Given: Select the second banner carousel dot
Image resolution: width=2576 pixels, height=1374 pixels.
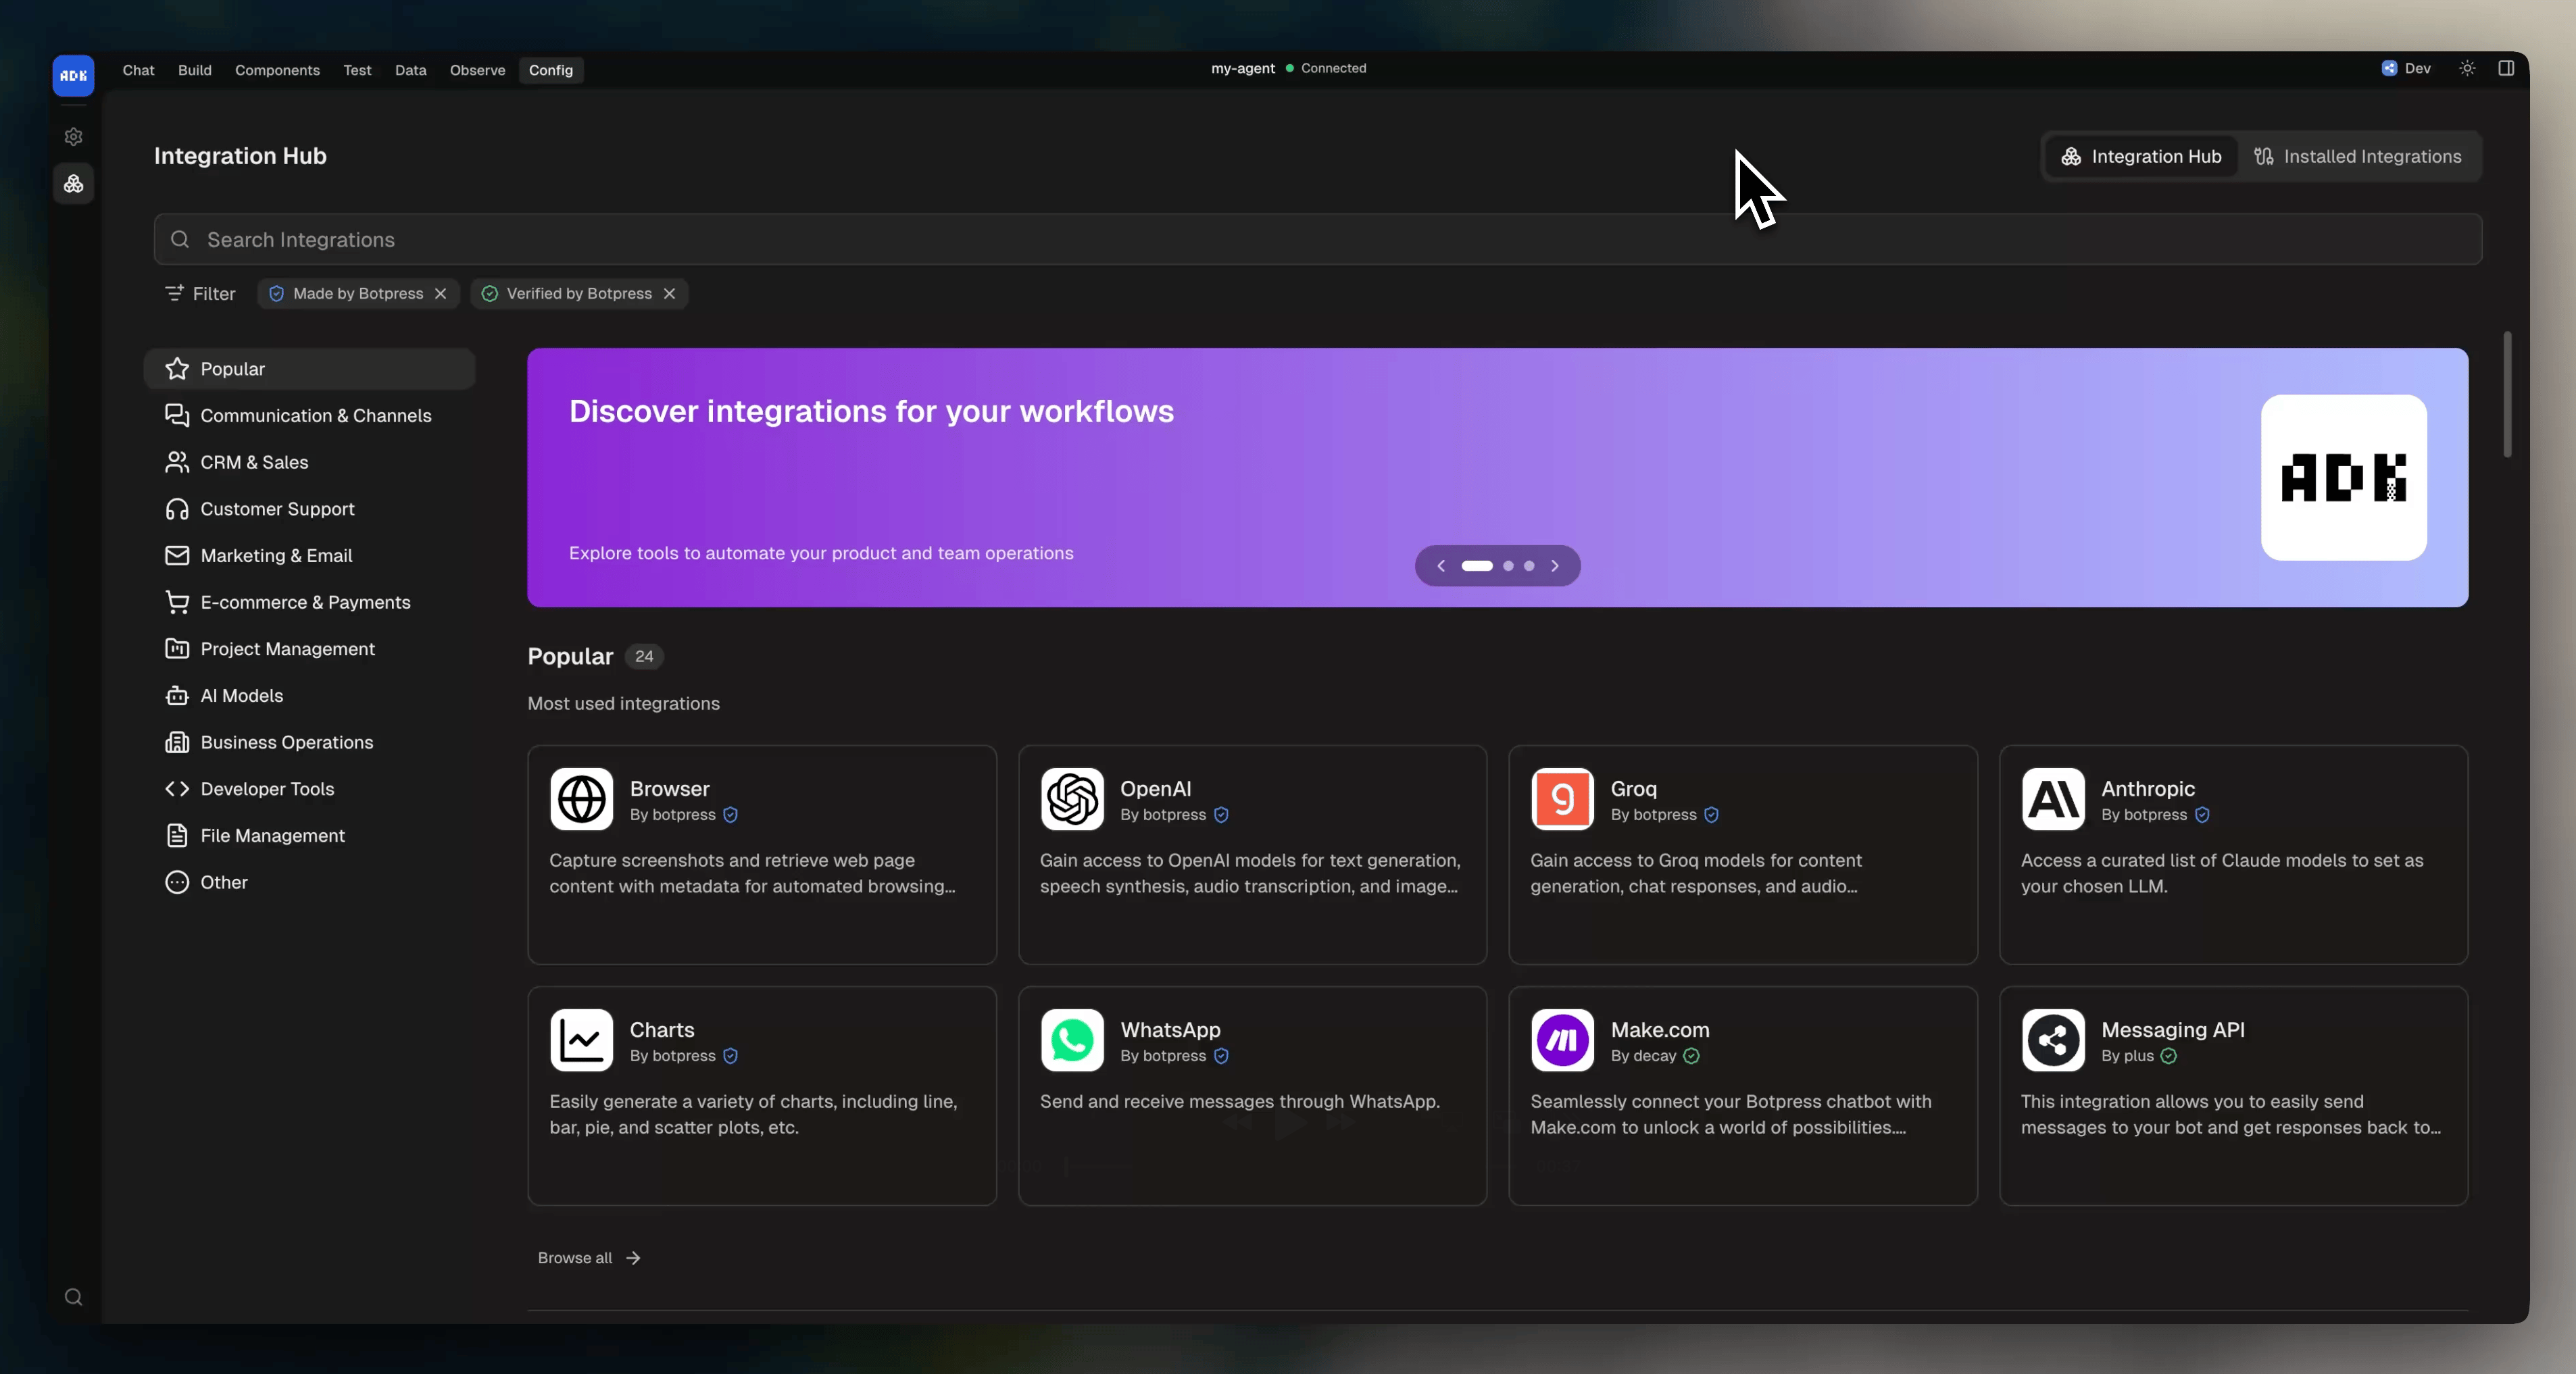Looking at the screenshot, I should 1508,566.
